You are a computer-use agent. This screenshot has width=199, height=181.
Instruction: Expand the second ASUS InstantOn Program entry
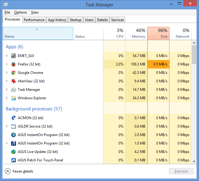[x=7, y=143]
